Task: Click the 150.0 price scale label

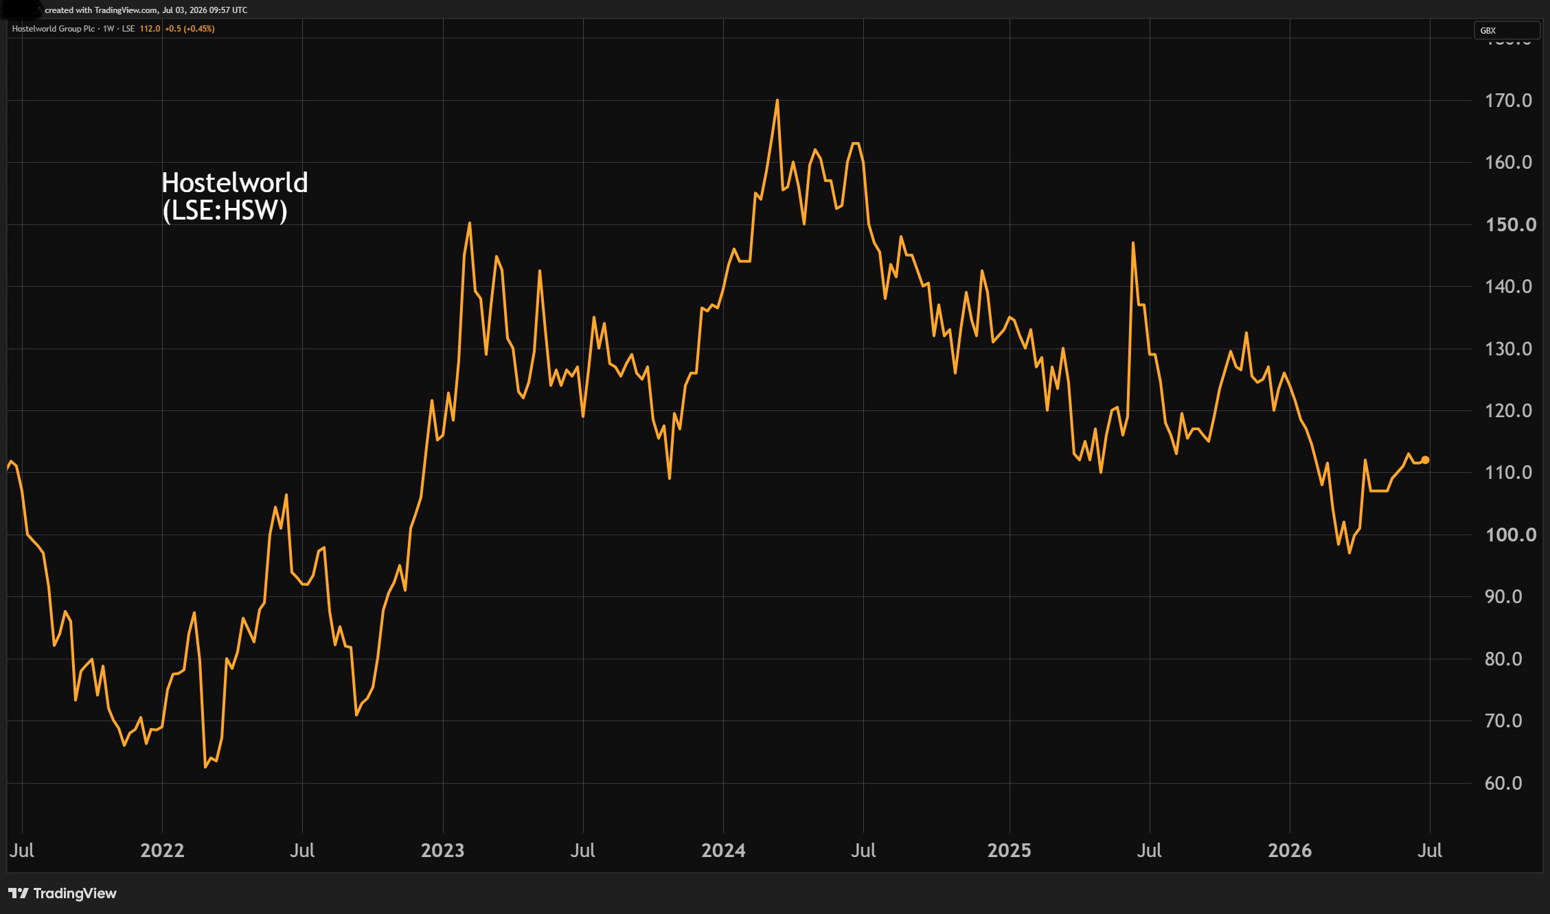Action: 1510,224
